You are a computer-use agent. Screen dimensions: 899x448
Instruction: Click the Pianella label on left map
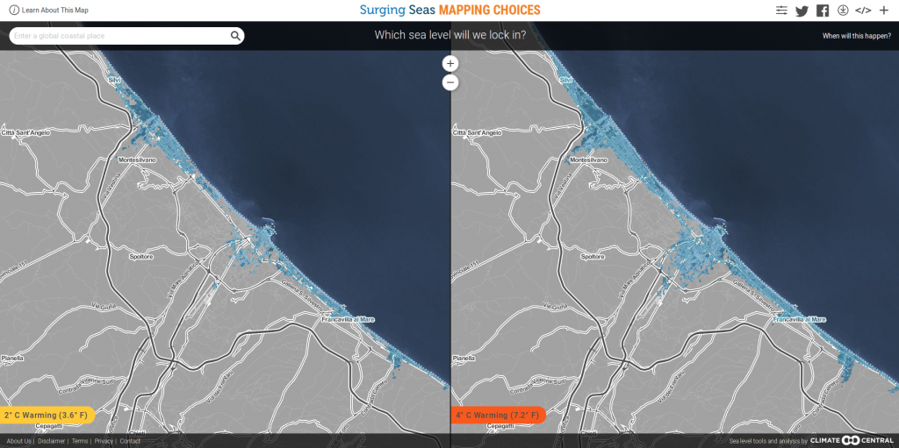coord(12,358)
